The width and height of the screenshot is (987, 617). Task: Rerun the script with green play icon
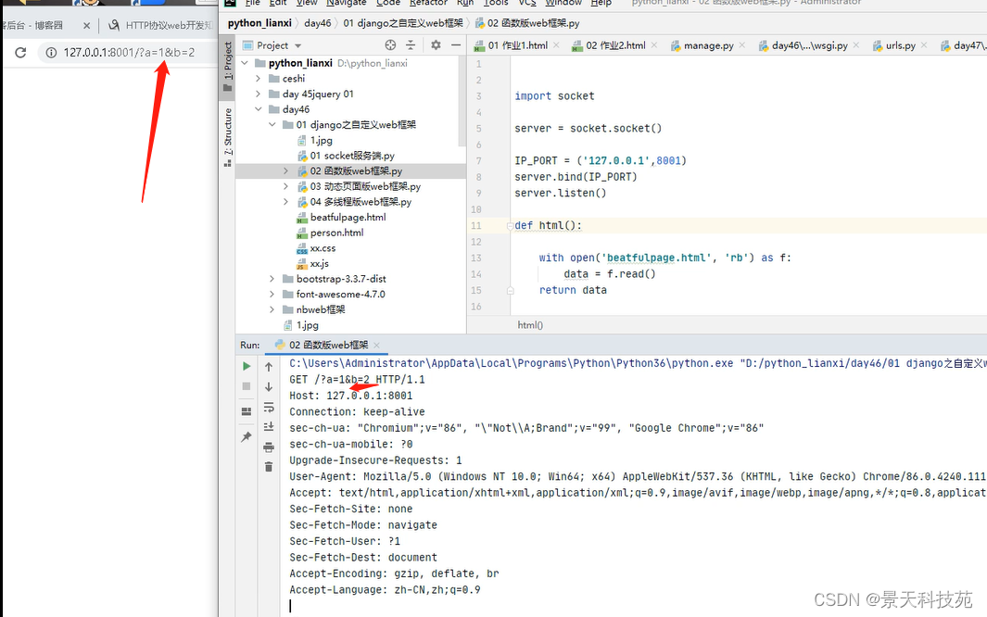click(x=247, y=366)
